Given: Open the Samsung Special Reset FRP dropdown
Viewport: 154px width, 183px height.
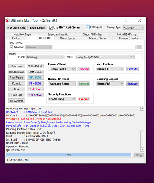Looking at the screenshot, I should (x=110, y=84).
